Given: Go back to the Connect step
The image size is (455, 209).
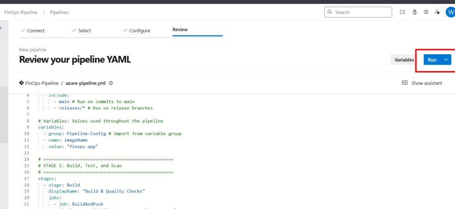Looking at the screenshot, I should [36, 31].
